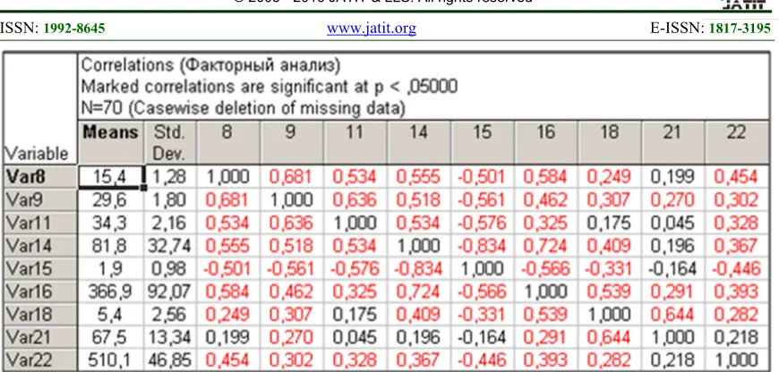
Task: Select the E-ISSN number 1817-3195
Action: (740, 29)
